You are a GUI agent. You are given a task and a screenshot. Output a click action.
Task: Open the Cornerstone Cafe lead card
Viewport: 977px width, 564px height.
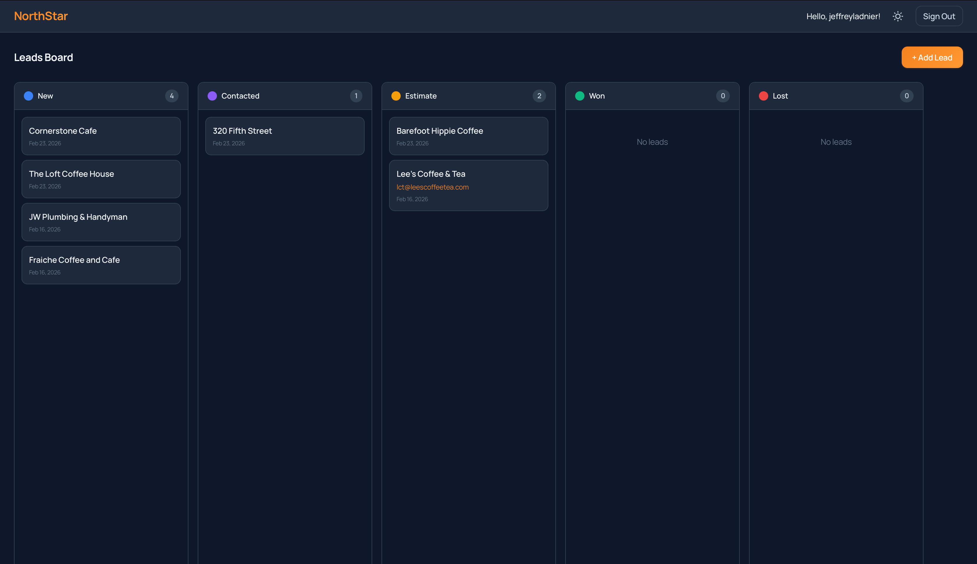(101, 136)
